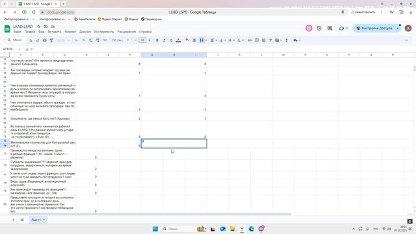416x234 pixels.
Task: Click the name box cell reference
Action: tap(11, 49)
